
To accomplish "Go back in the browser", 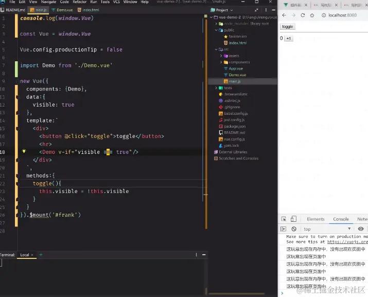I will click(x=284, y=15).
